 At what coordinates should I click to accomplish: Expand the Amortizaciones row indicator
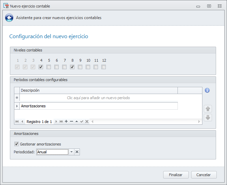click(17, 106)
